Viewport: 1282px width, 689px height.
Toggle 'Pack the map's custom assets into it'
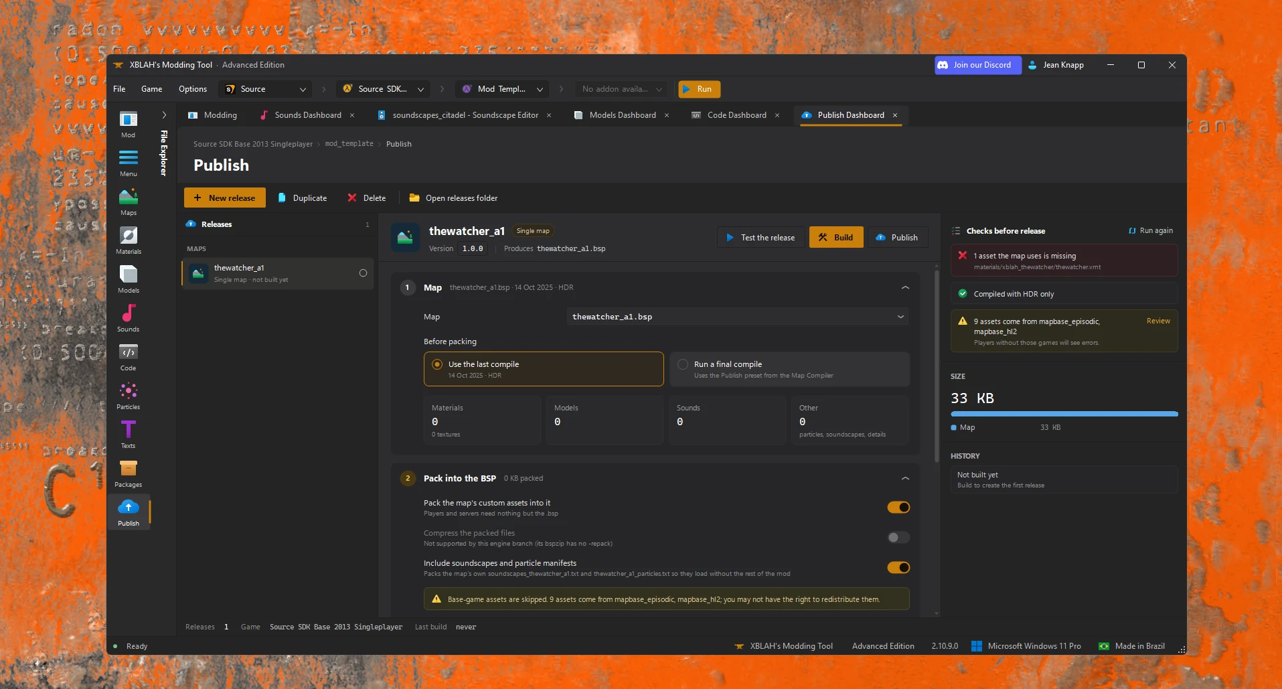[898, 508]
